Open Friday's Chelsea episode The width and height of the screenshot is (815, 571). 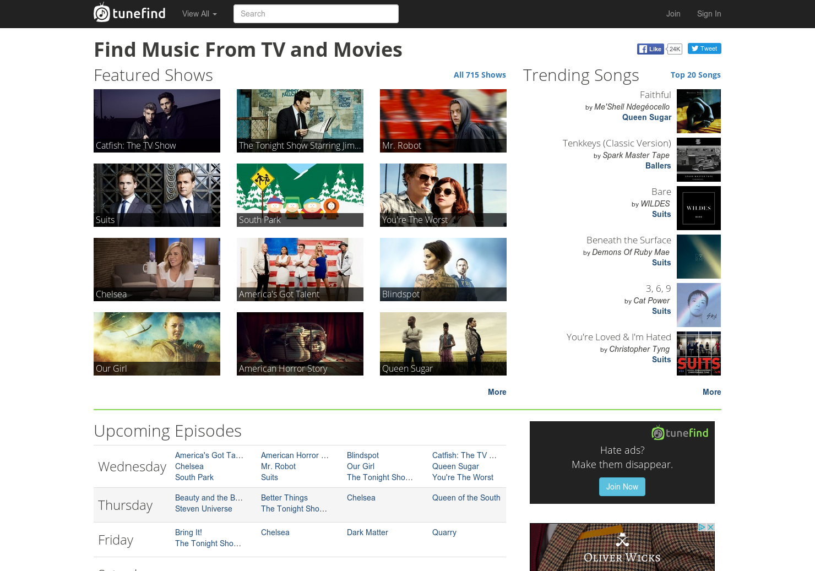click(x=275, y=532)
